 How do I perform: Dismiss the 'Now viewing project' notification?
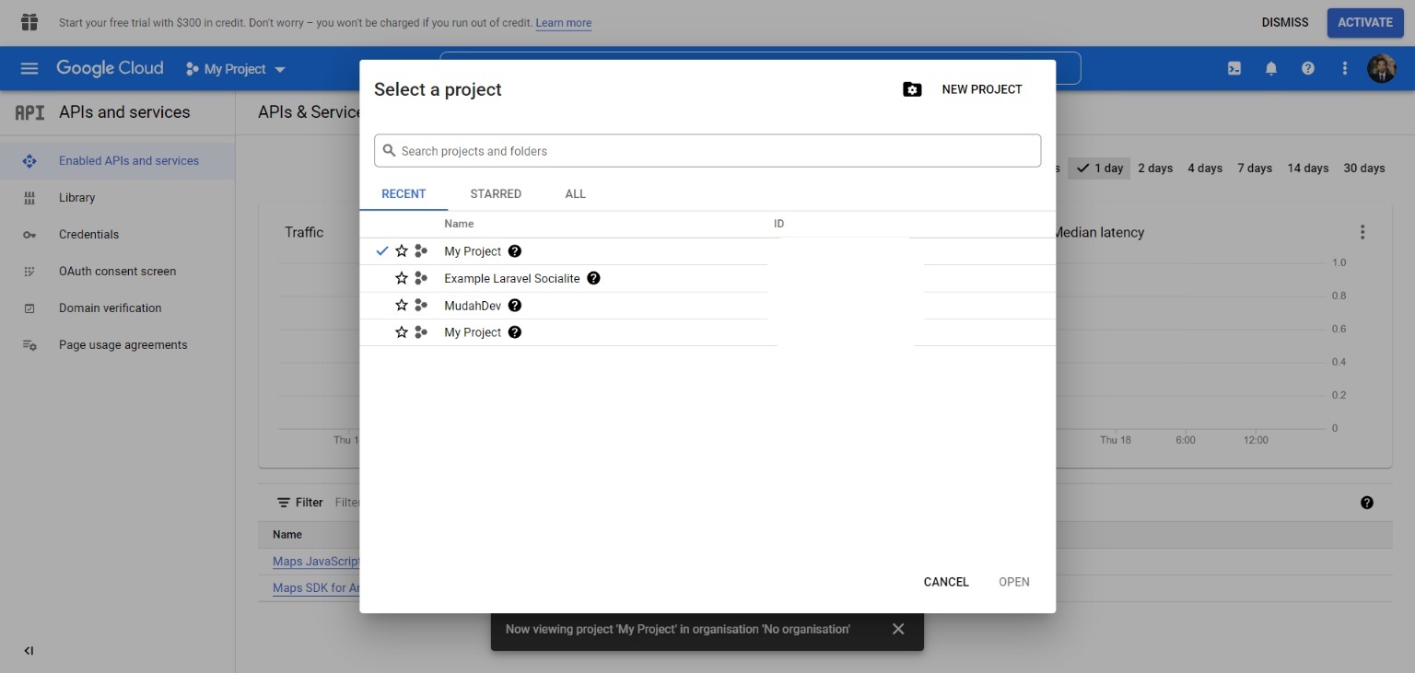[898, 629]
